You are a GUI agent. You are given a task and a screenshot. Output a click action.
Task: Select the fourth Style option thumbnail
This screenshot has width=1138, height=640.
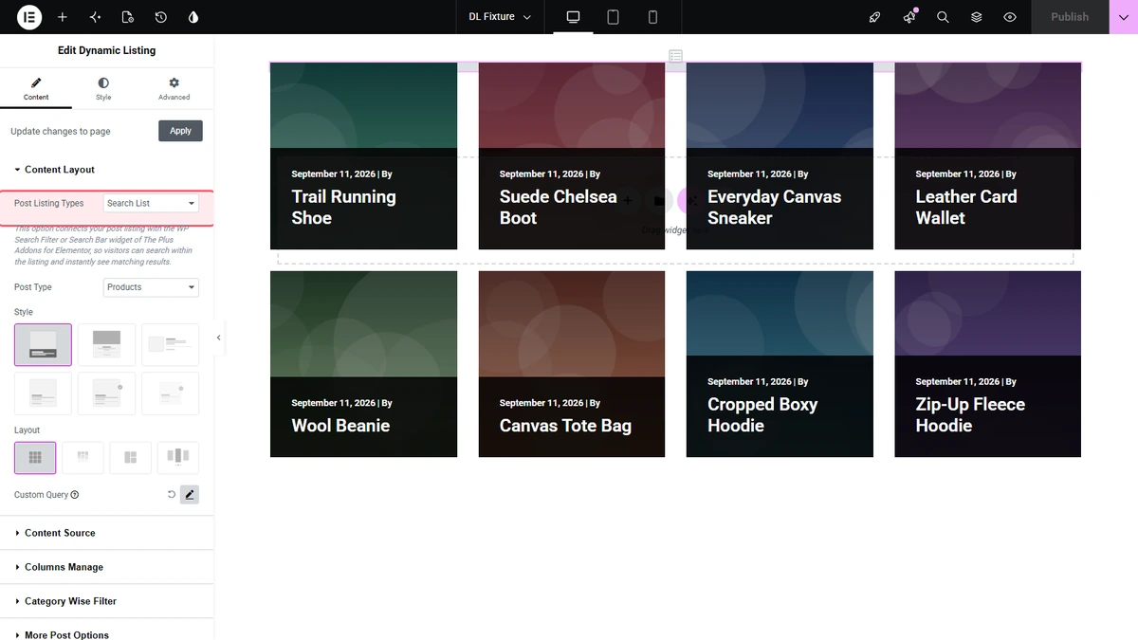click(43, 393)
